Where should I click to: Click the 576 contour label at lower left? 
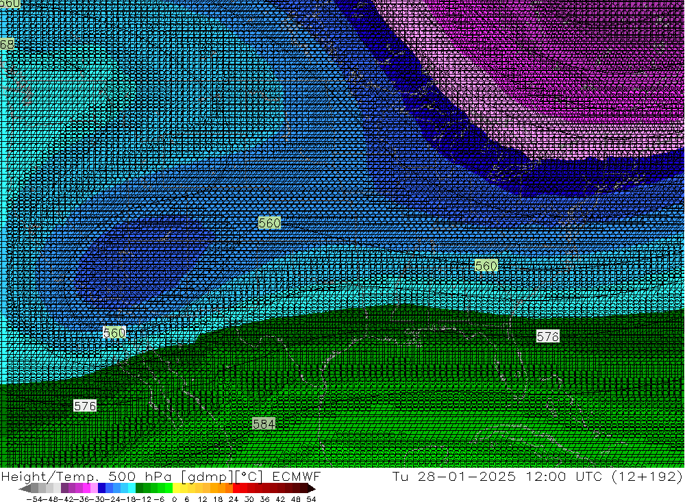[x=85, y=406]
